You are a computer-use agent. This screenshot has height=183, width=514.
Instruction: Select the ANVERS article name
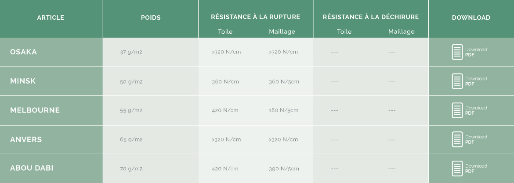pyautogui.click(x=26, y=140)
